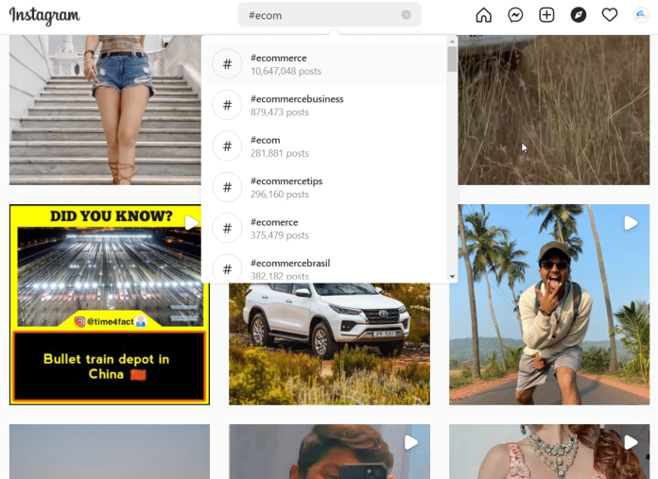Open profile avatar menu
This screenshot has width=658, height=479.
(641, 15)
